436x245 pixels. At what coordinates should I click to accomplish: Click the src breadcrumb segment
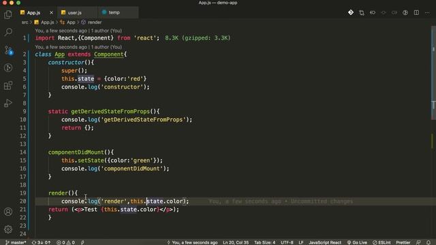pos(25,22)
